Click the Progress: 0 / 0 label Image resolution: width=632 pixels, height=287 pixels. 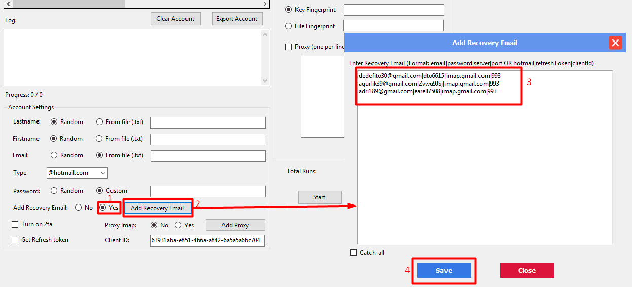tap(24, 95)
